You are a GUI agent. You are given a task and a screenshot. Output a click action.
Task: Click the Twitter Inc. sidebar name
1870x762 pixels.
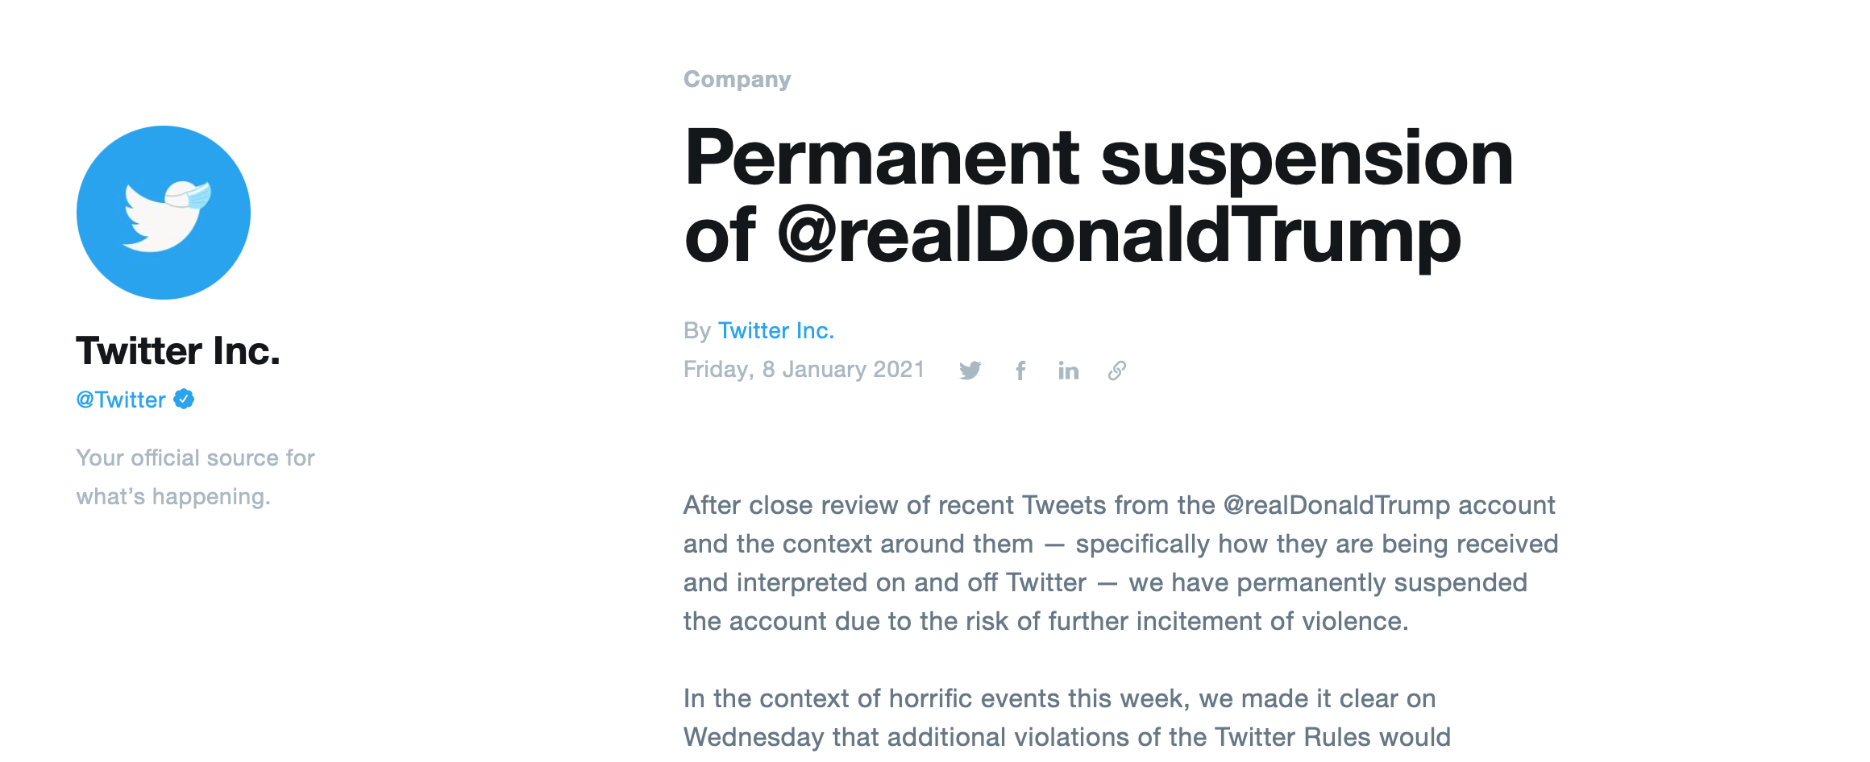(x=178, y=350)
